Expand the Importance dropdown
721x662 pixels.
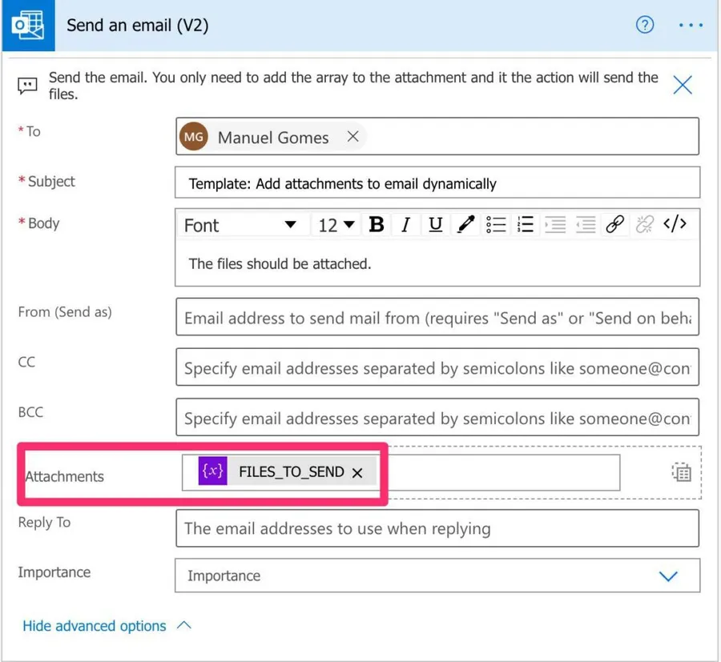(x=667, y=576)
